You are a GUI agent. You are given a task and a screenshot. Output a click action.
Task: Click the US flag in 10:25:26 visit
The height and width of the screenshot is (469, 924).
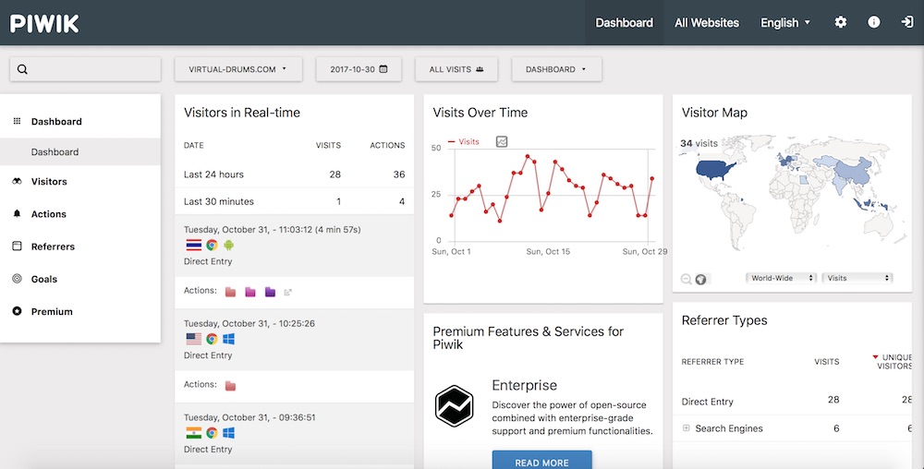193,339
